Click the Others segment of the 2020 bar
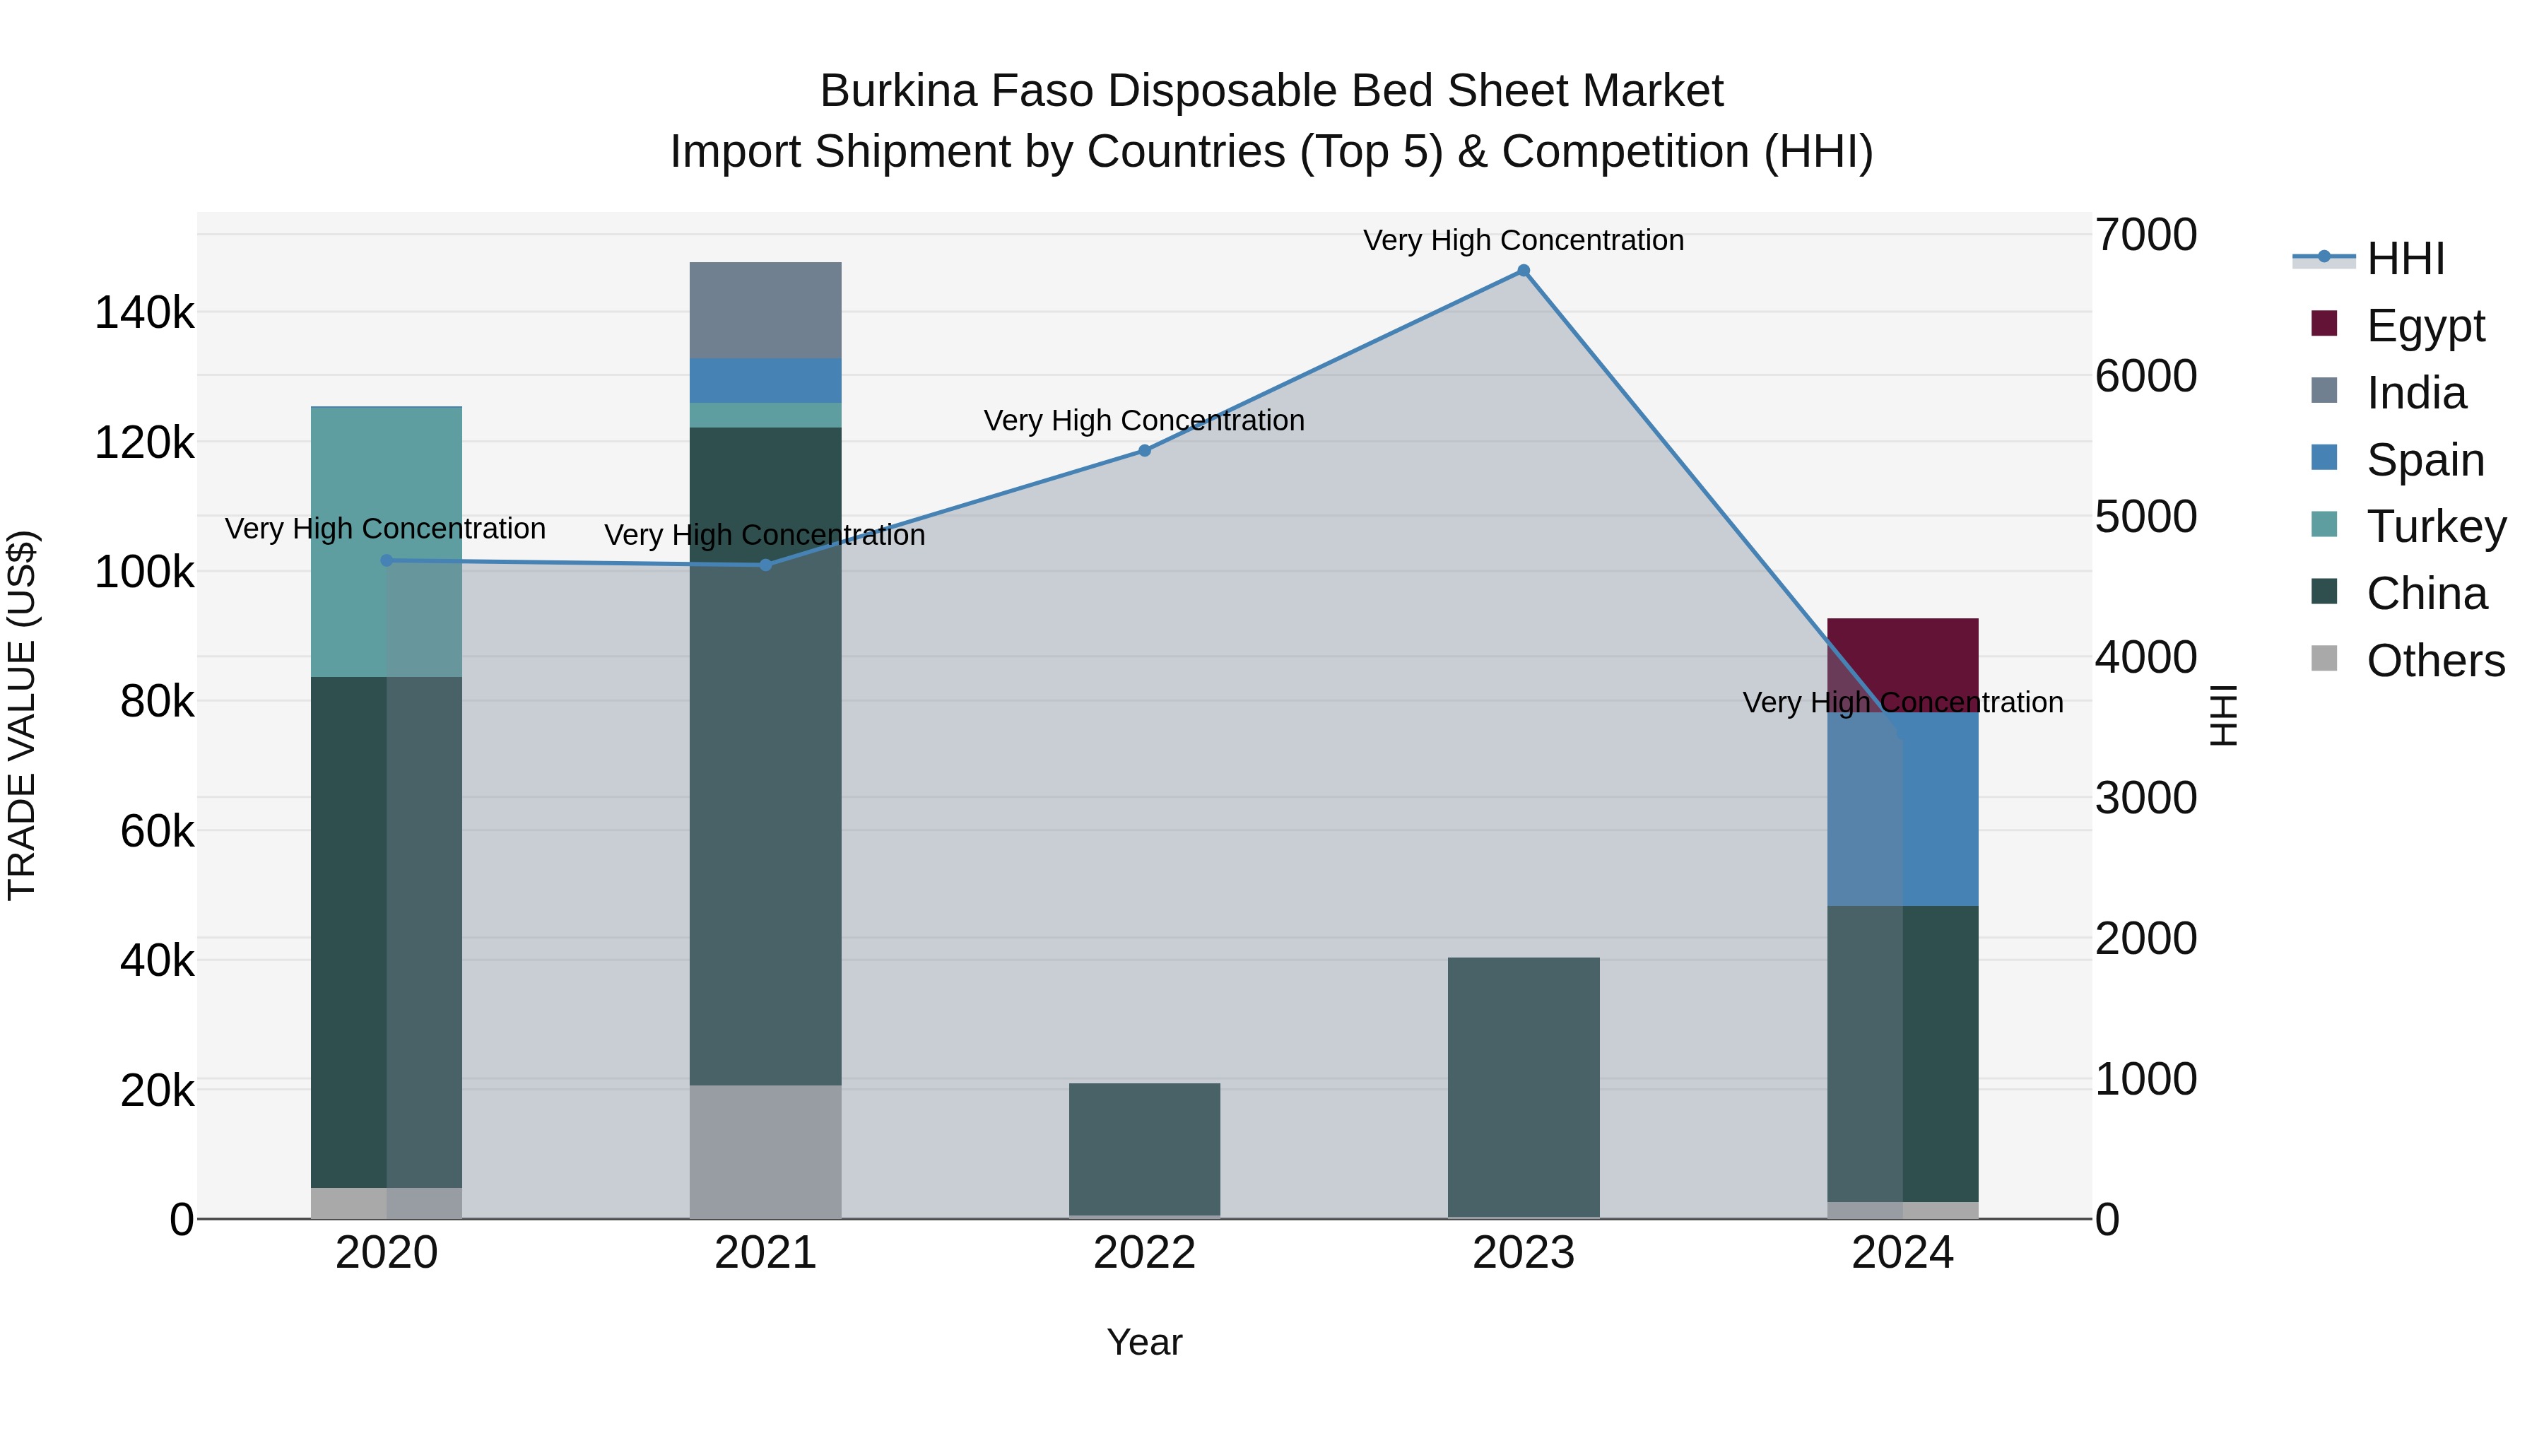This screenshot has width=2544, height=1431. click(386, 1203)
